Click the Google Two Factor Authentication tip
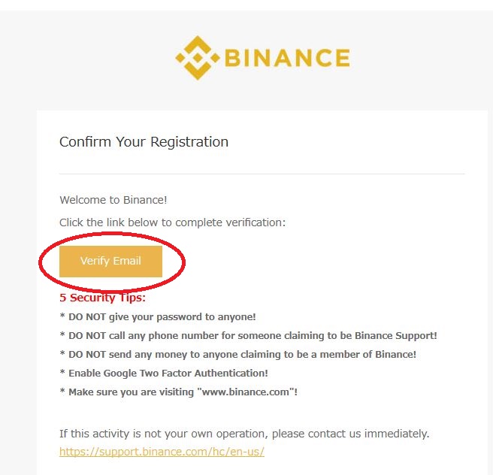493x475 pixels. point(164,374)
